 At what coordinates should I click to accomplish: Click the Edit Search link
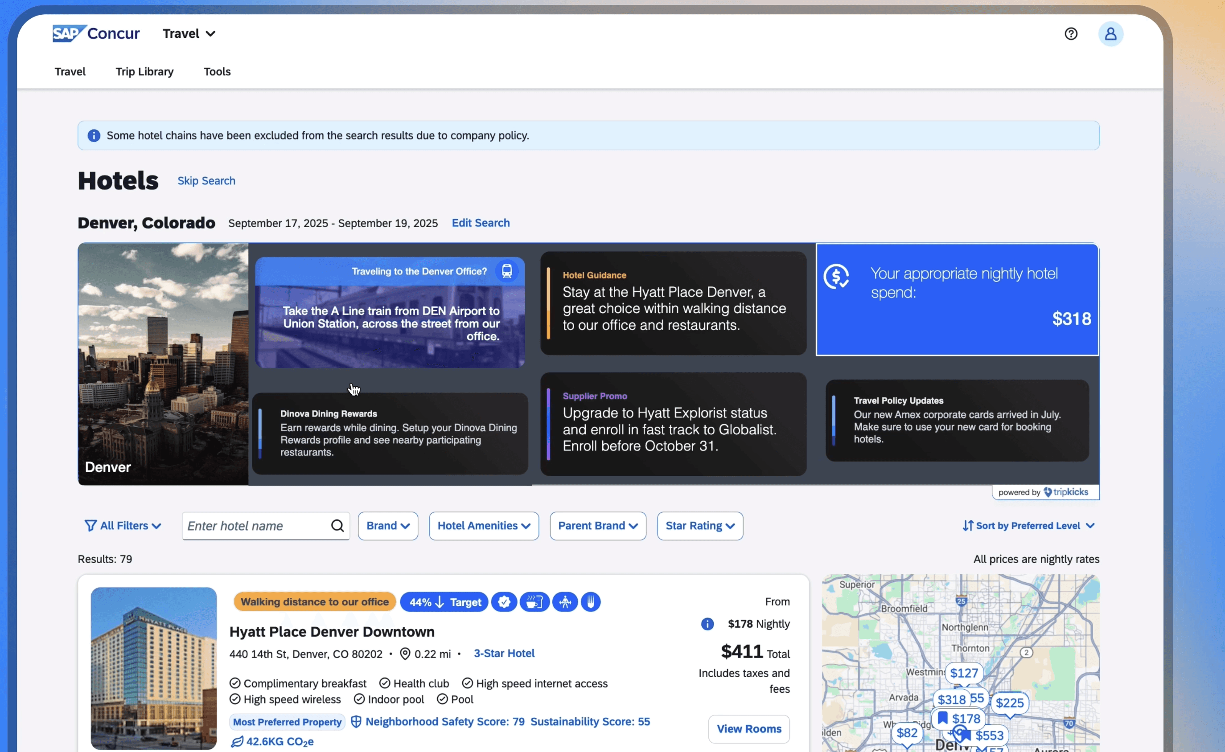(x=480, y=223)
